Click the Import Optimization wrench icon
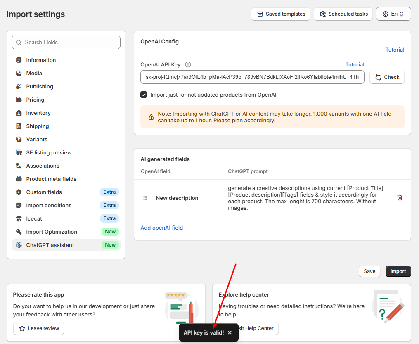The width and height of the screenshot is (419, 344). [x=19, y=232]
